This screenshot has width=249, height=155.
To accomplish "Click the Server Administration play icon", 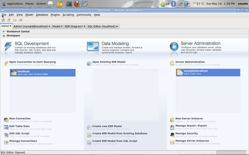I will point(174,46).
